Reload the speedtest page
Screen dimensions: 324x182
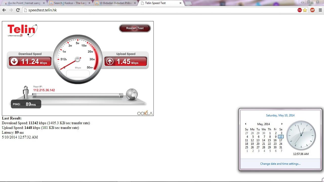coord(18,10)
